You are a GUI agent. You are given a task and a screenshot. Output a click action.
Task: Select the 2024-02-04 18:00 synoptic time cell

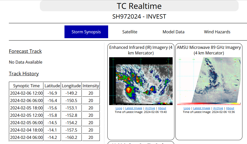pos(26,130)
